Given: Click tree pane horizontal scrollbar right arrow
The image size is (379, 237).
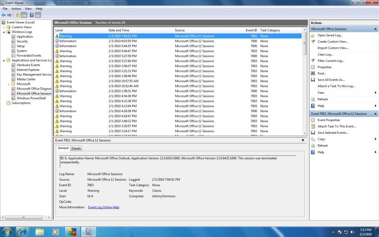Looking at the screenshot, I should (49, 217).
